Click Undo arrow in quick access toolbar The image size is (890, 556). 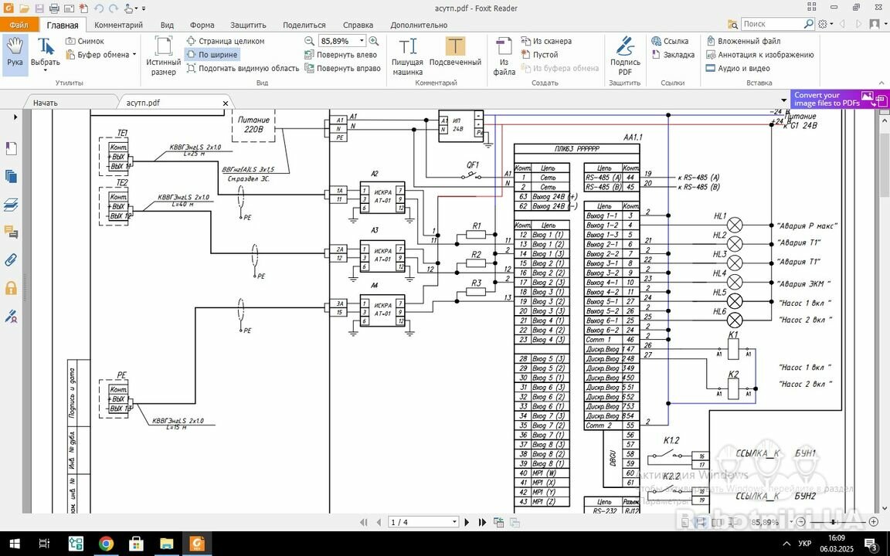click(98, 8)
